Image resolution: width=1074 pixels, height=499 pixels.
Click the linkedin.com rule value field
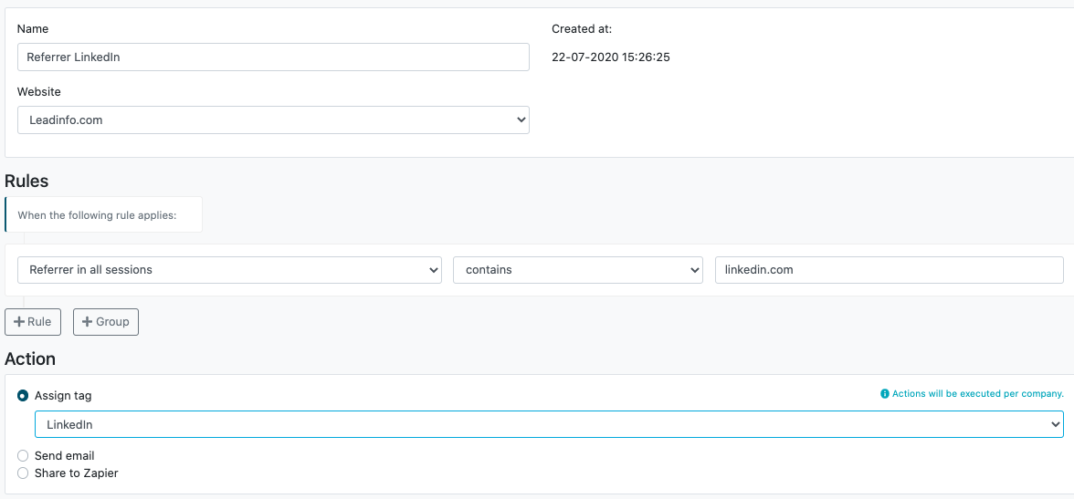click(890, 270)
